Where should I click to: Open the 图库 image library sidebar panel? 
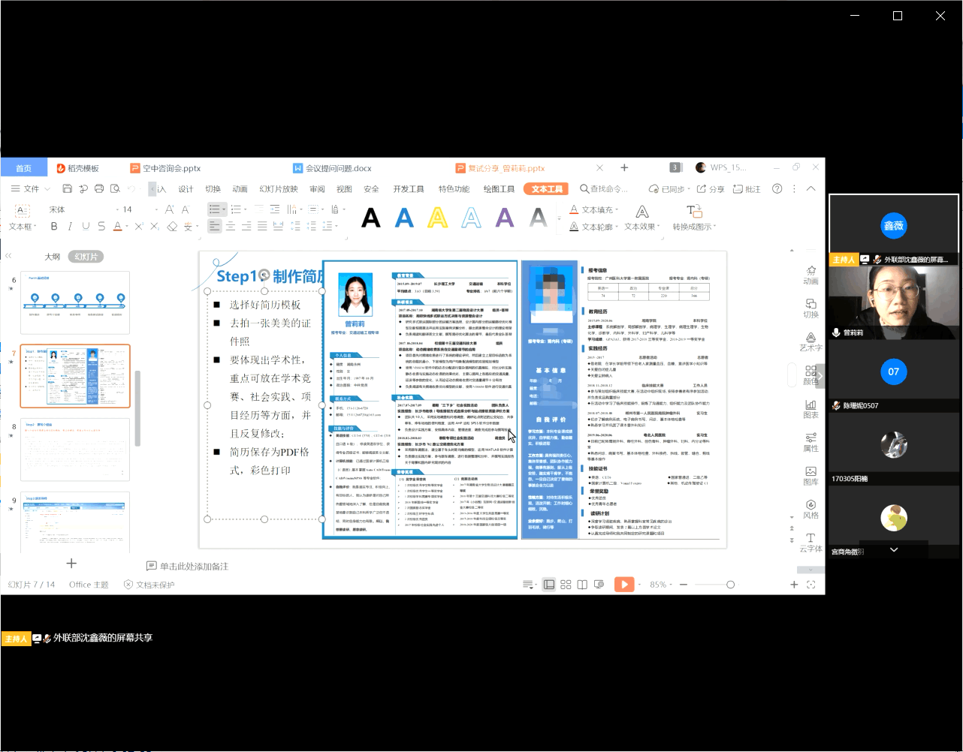pyautogui.click(x=811, y=475)
